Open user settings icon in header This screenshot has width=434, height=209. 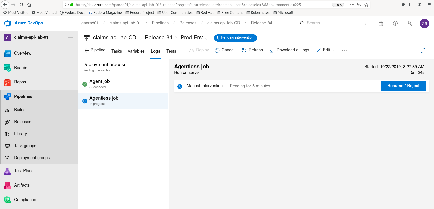[410, 23]
